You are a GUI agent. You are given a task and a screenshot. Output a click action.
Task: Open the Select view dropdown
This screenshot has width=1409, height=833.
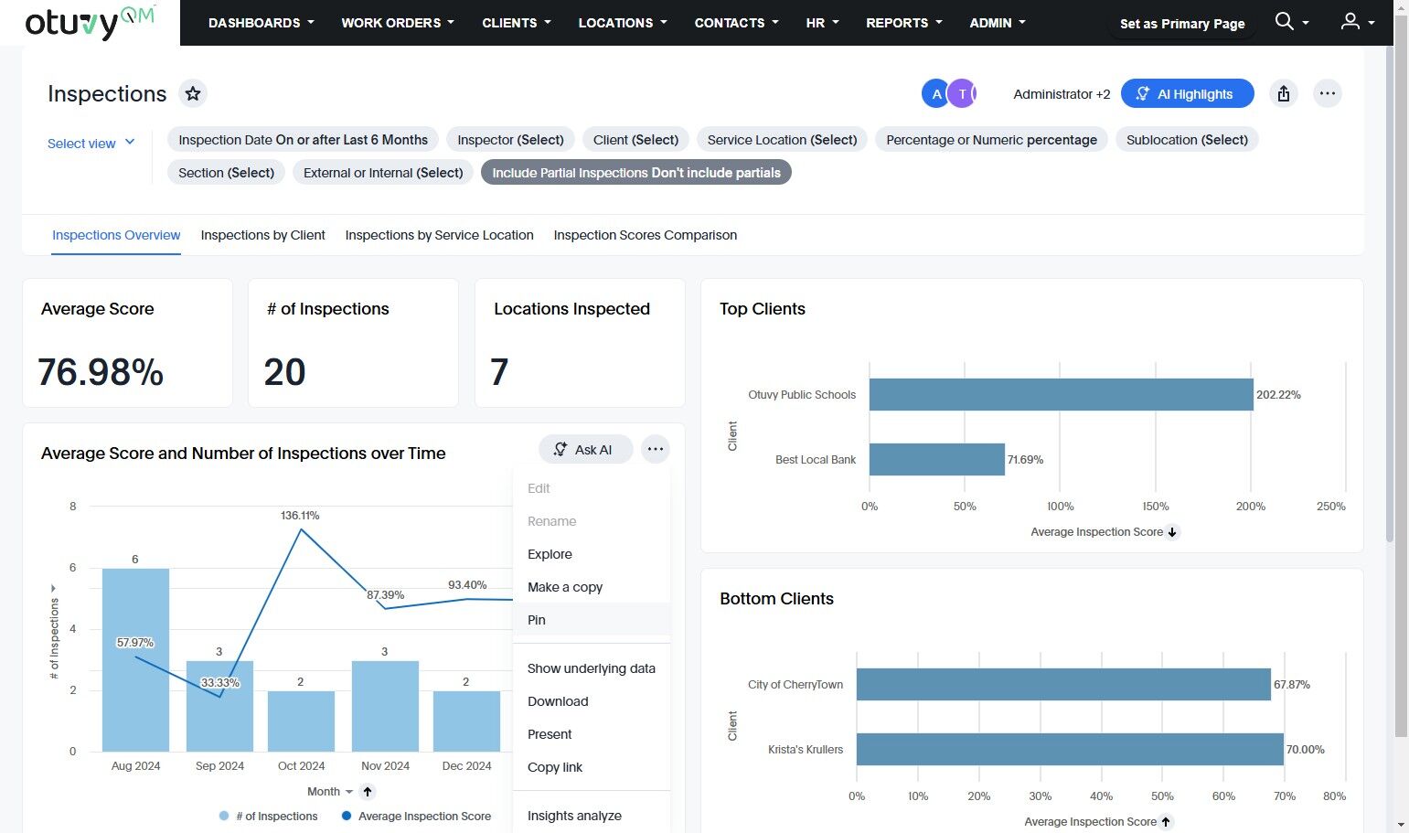pos(91,144)
